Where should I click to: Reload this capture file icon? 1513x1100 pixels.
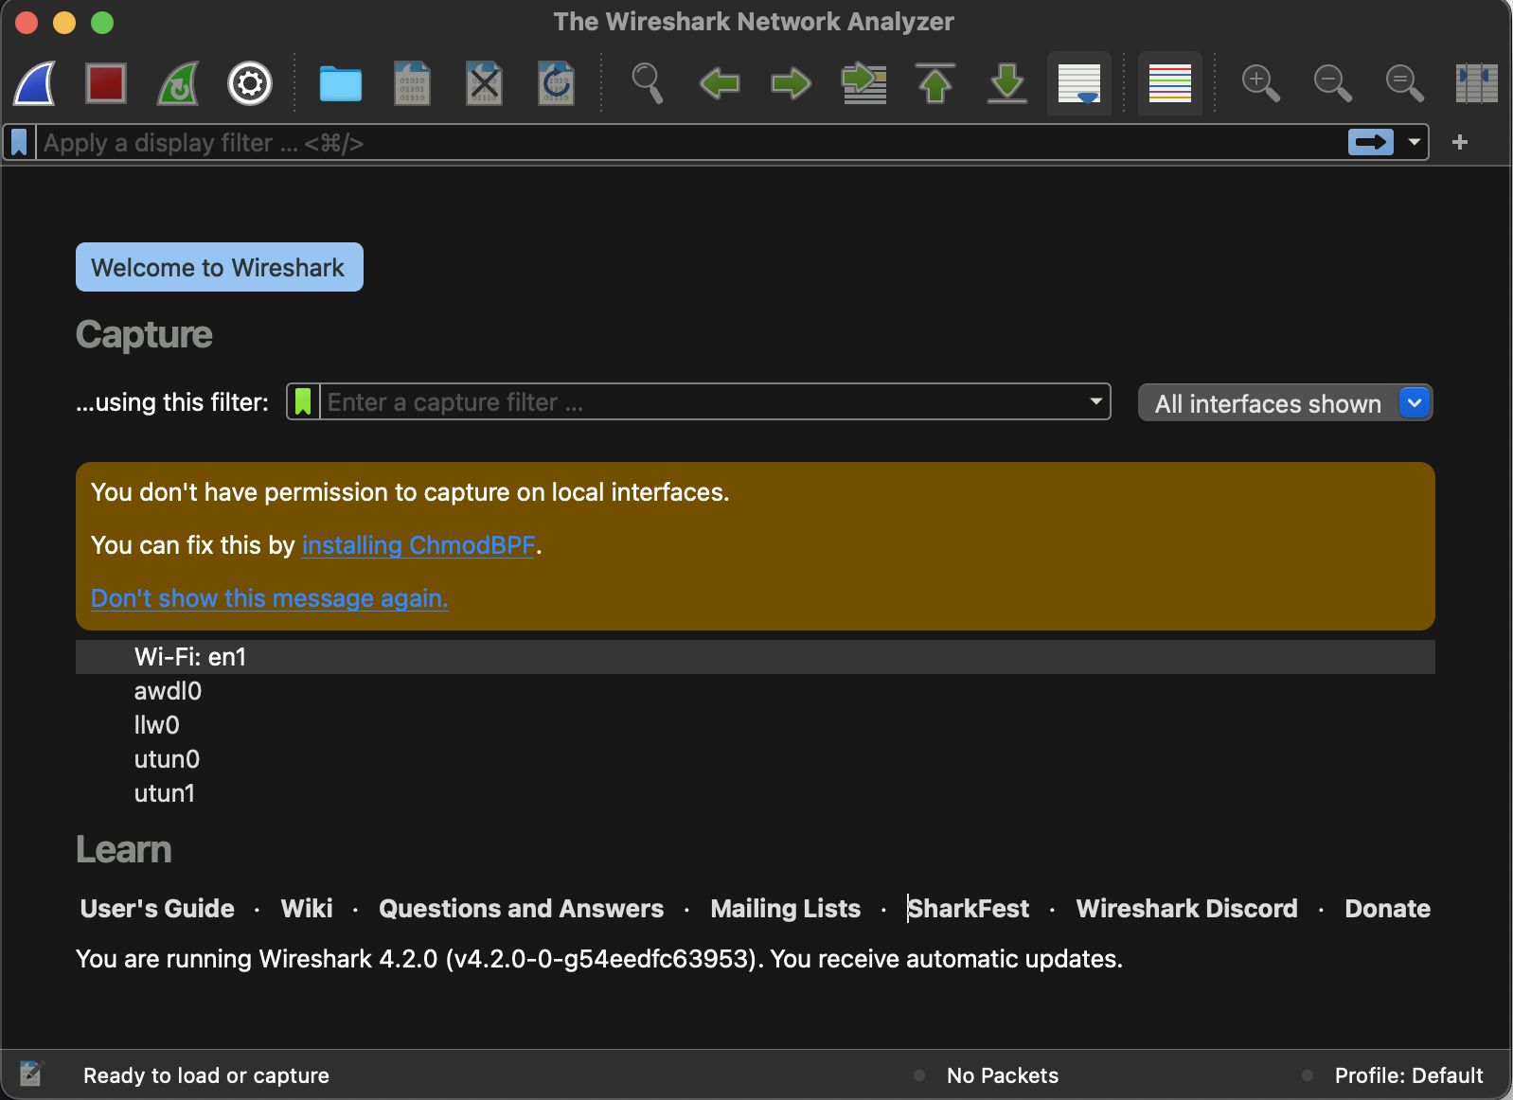(x=557, y=83)
